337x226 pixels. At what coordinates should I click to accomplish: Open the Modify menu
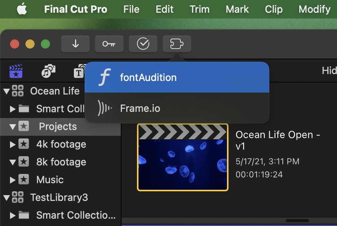pos(314,9)
